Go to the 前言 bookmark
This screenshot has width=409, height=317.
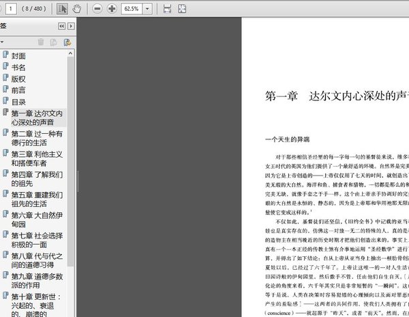pos(18,90)
